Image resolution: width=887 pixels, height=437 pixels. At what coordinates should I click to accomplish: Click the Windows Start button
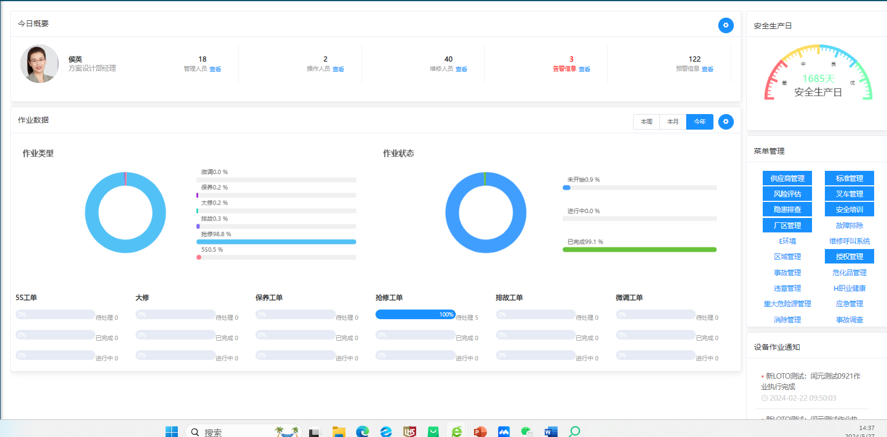tap(171, 431)
